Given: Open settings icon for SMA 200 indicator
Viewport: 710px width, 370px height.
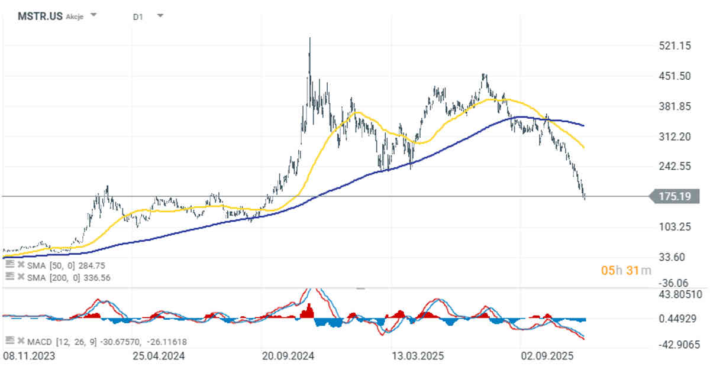Looking at the screenshot, I should click(9, 277).
